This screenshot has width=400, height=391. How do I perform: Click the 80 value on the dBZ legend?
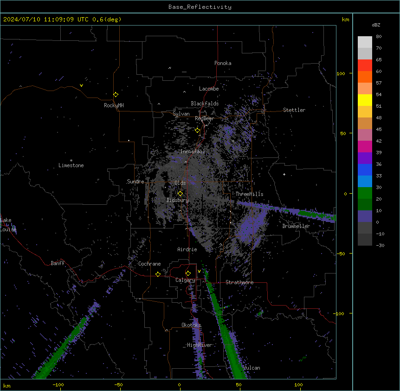[x=379, y=37]
